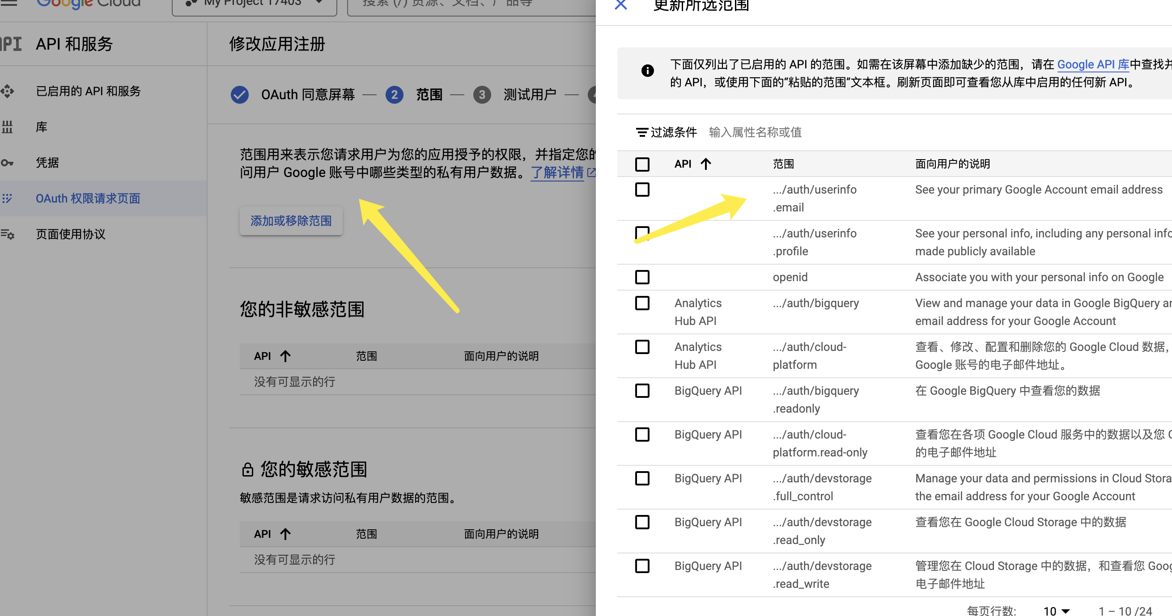This screenshot has height=616, width=1172.
Task: Click the 面向用户的说明 column header in the panel
Action: (x=953, y=164)
